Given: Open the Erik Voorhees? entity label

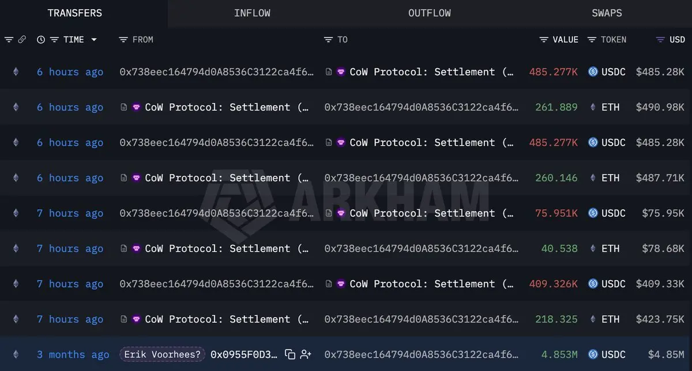Looking at the screenshot, I should 163,354.
